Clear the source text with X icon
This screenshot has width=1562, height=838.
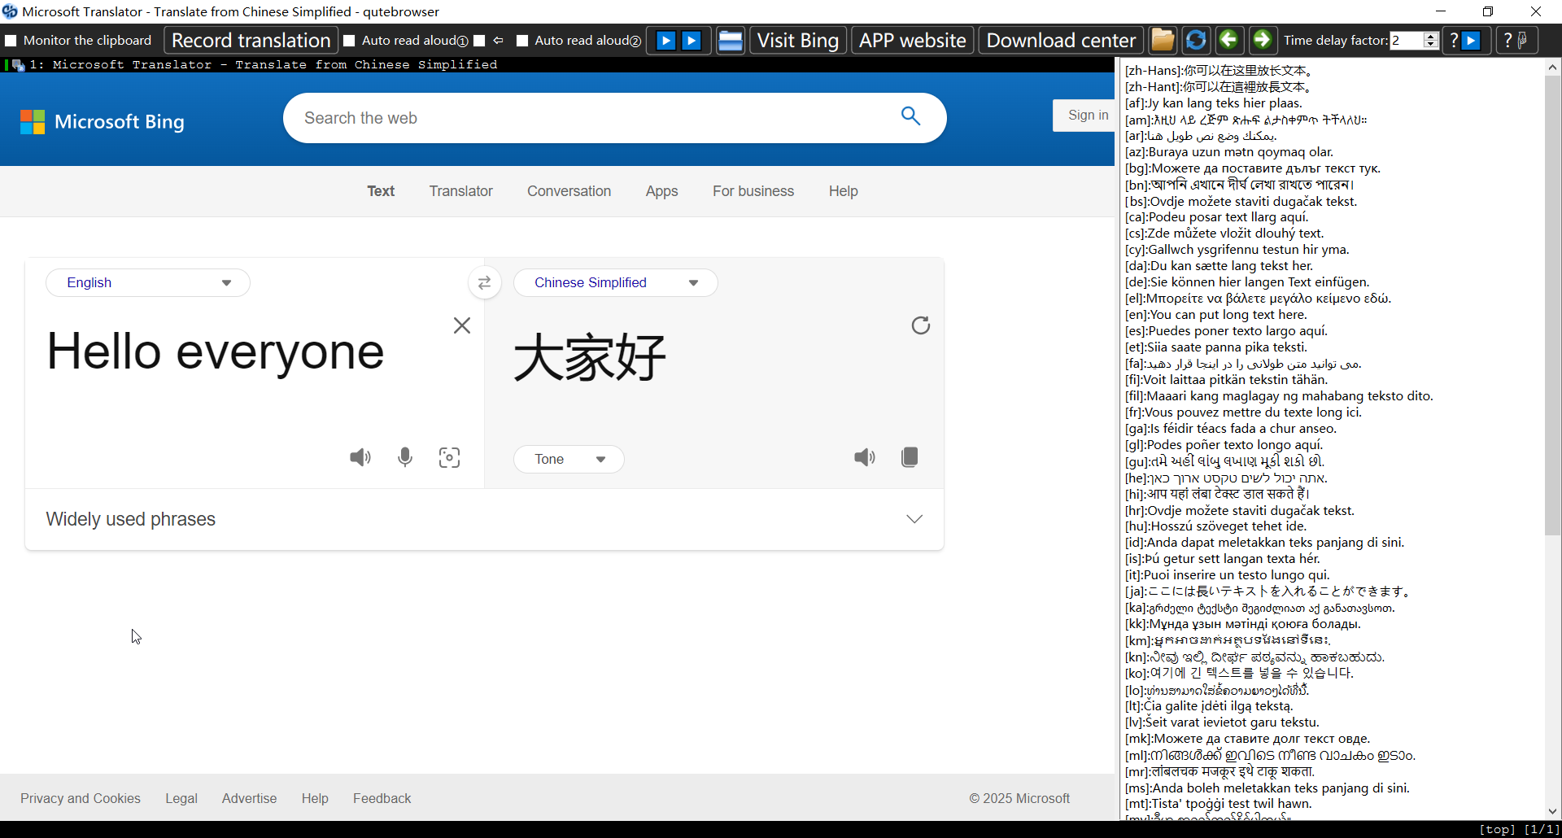[x=461, y=325]
